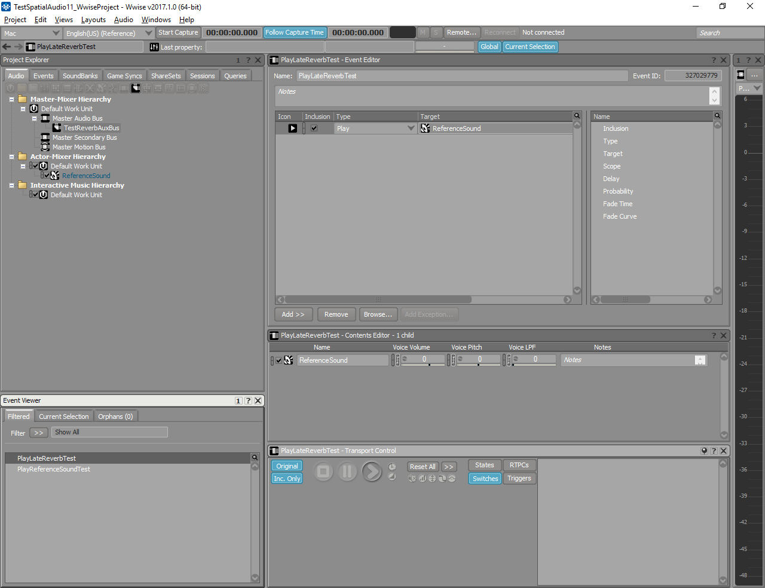
Task: Collapse the Actor-Mixer Hierarchy node
Action: pos(11,157)
